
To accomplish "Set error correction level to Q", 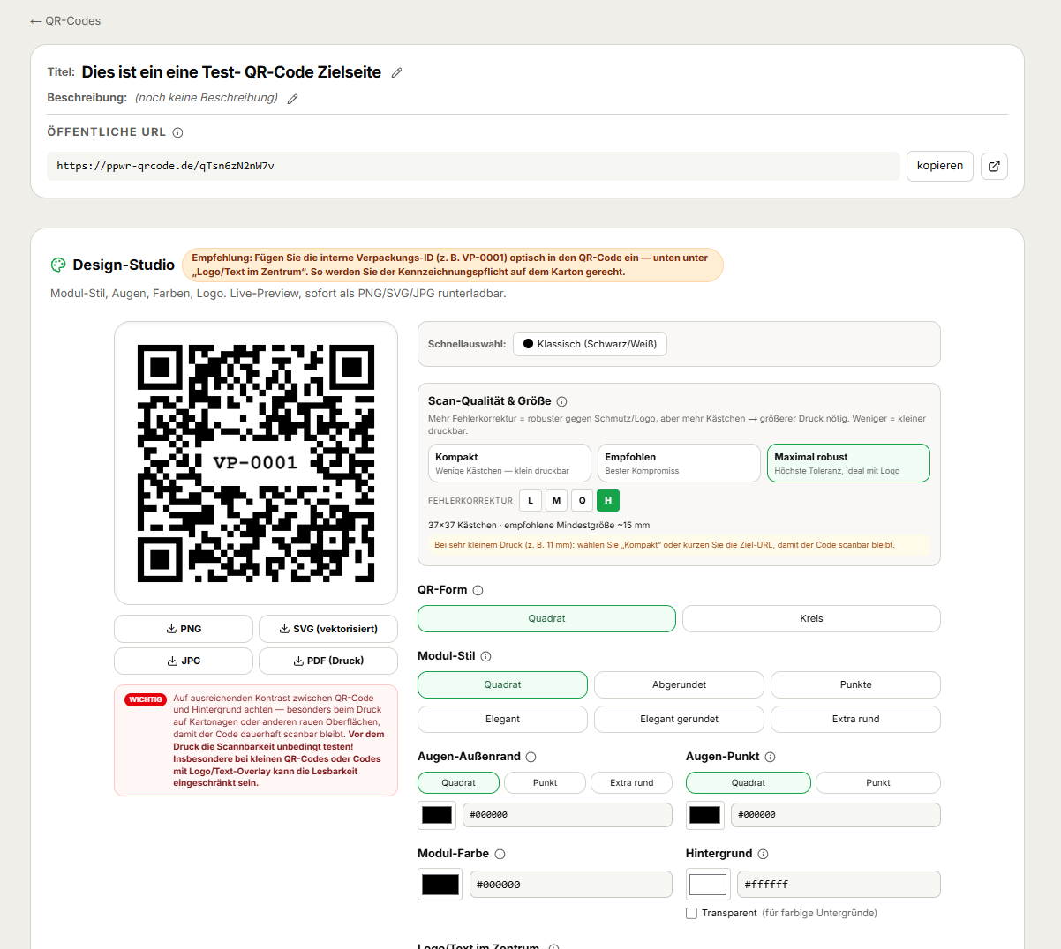I will coord(582,500).
